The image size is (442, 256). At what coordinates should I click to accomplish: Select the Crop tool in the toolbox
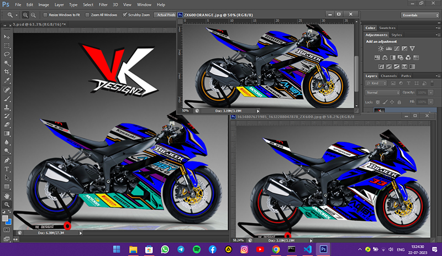click(7, 72)
